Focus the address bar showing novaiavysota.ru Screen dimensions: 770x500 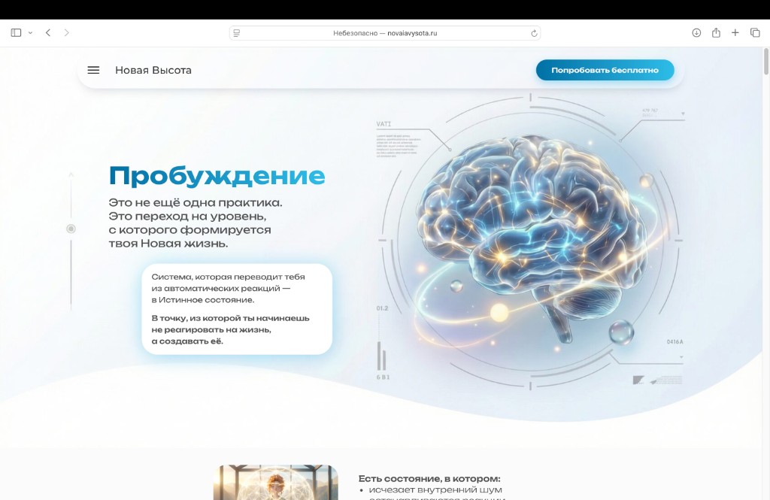385,33
